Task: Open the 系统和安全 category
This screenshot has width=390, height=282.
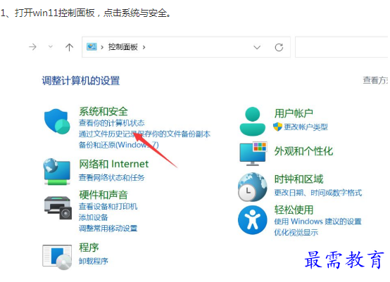Action: (103, 111)
